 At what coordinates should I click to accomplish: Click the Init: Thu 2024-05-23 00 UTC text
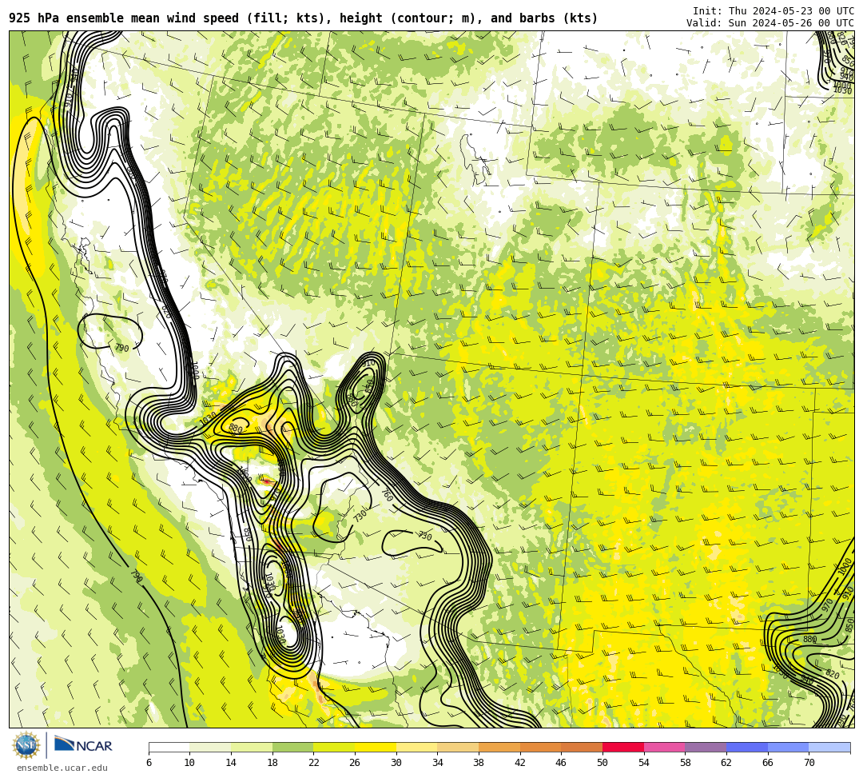[774, 11]
